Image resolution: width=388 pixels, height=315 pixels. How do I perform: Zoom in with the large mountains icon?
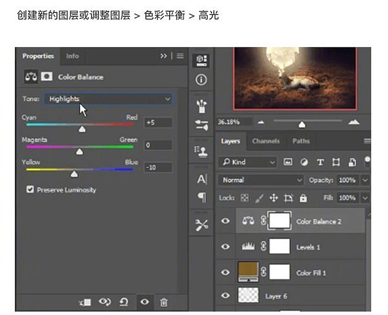click(354, 121)
